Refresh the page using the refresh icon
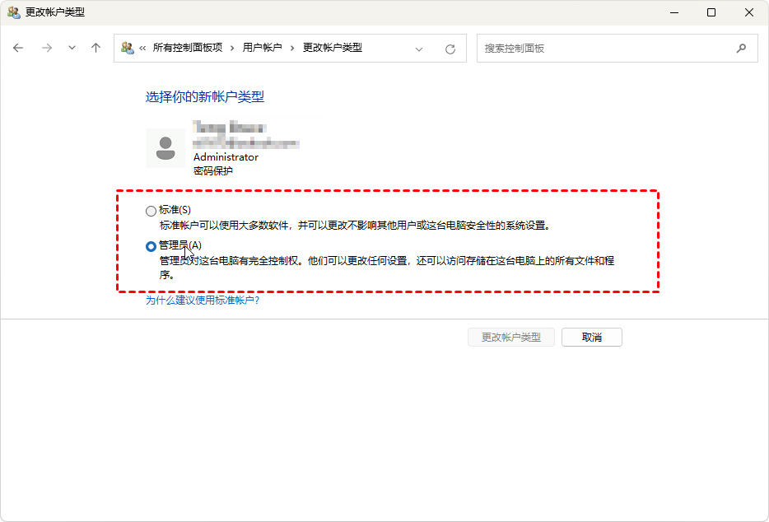769x522 pixels. click(x=450, y=49)
